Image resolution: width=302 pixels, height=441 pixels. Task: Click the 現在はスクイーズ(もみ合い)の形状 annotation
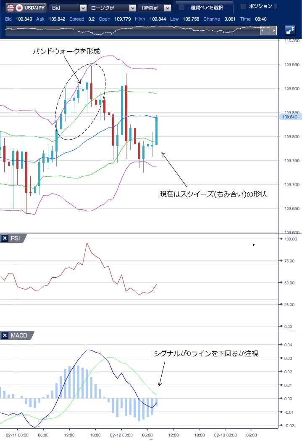coord(213,194)
